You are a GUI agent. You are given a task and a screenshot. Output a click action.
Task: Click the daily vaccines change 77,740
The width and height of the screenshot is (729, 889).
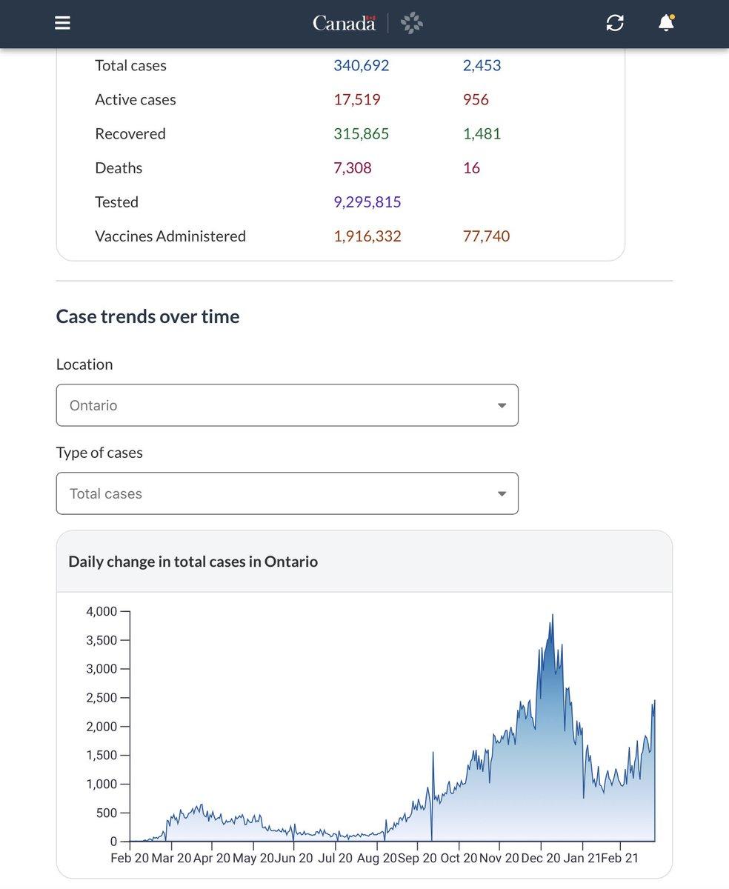click(486, 236)
